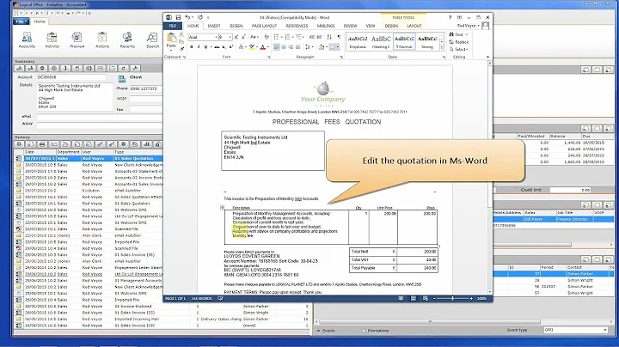Image resolution: width=619 pixels, height=347 pixels.
Task: Open the font size dropdown in Word
Action: click(230, 37)
